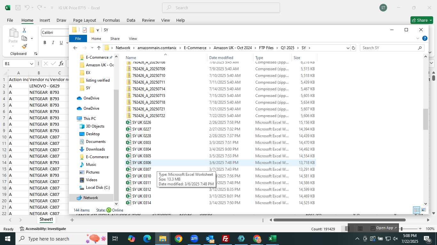Show hidden system tray icons
437x245 pixels.
pos(357,239)
